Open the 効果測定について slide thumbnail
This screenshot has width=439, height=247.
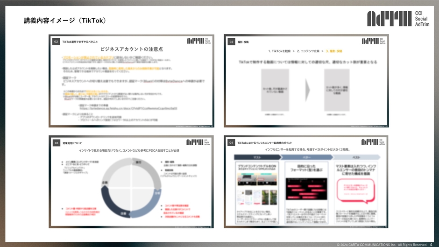(131, 182)
